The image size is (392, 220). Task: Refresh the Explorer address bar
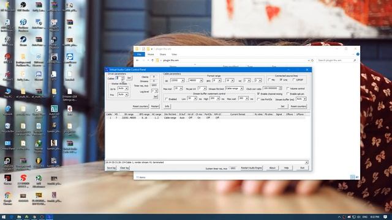click(312, 61)
